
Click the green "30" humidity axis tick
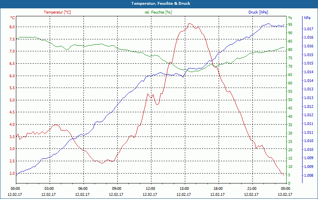click(x=290, y=133)
